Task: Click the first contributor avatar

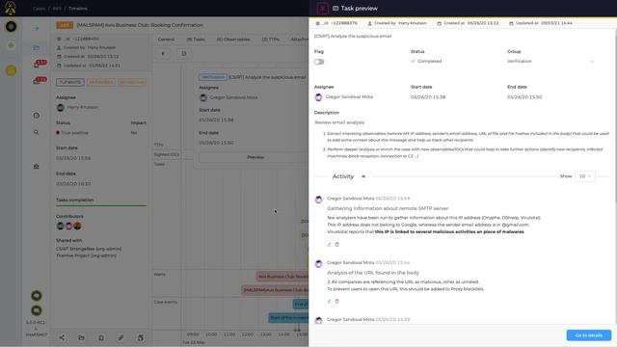Action: click(x=60, y=226)
